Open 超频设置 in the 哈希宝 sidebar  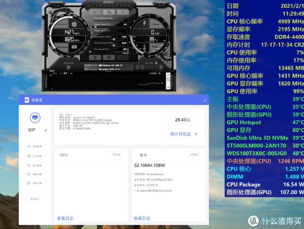click(34, 174)
